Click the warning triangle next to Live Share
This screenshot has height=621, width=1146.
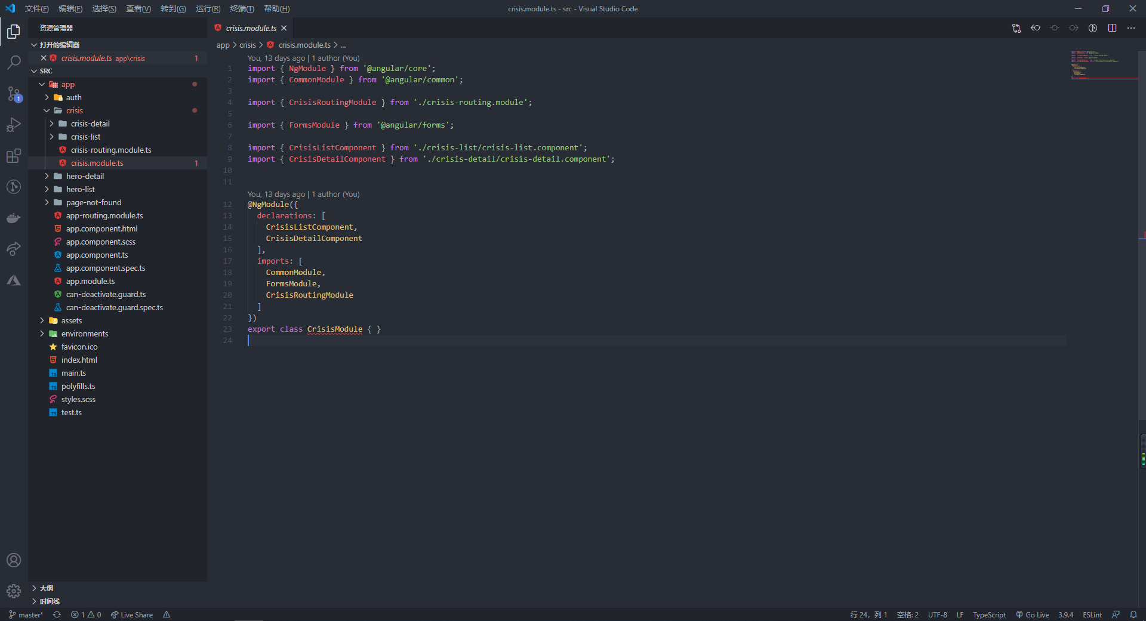point(167,614)
